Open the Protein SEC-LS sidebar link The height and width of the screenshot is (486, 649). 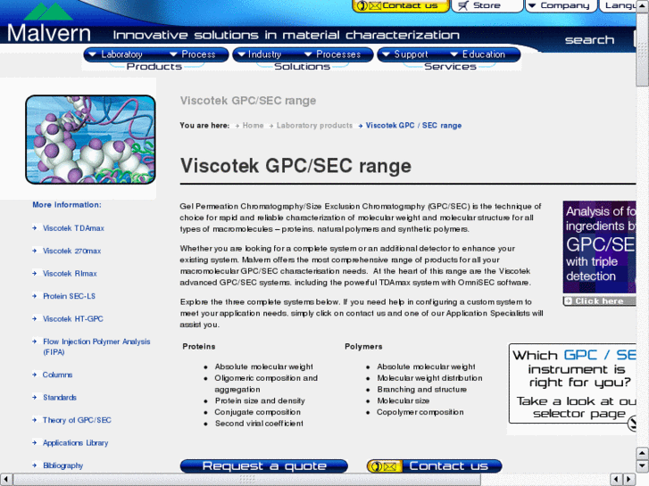pos(69,296)
